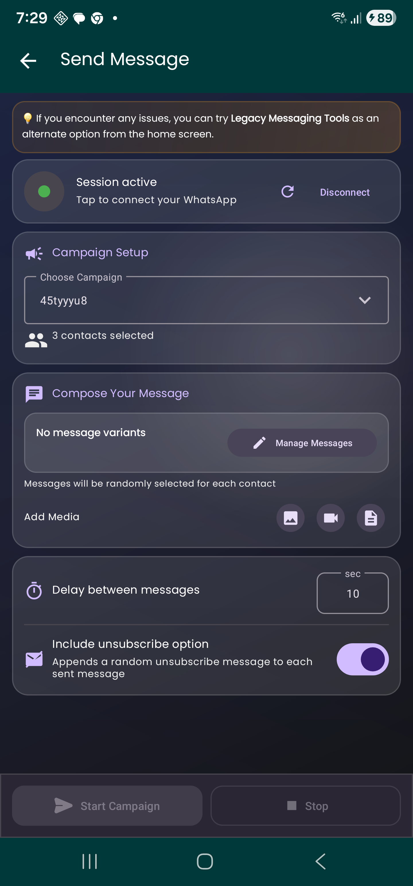The width and height of the screenshot is (413, 886).
Task: Tap the delay timer stopwatch icon
Action: click(34, 590)
